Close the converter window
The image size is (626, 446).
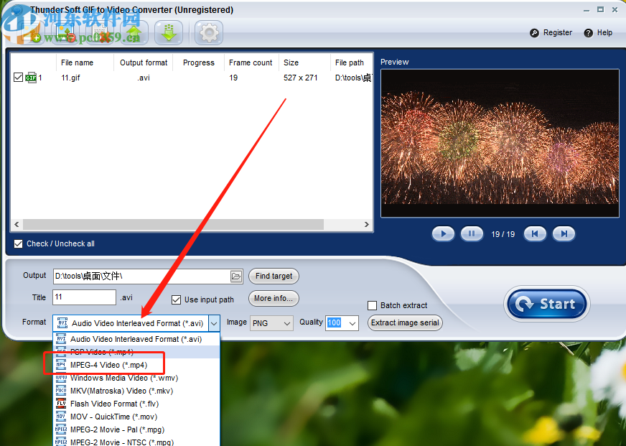pos(615,10)
